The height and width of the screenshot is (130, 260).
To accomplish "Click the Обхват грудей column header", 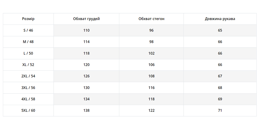I will point(86,19).
